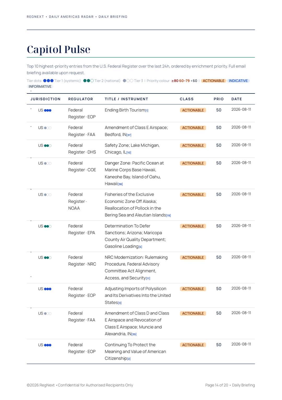Click the ACTIONABLE legend tag
Image resolution: width=282 pixels, height=400 pixels.
click(214, 81)
